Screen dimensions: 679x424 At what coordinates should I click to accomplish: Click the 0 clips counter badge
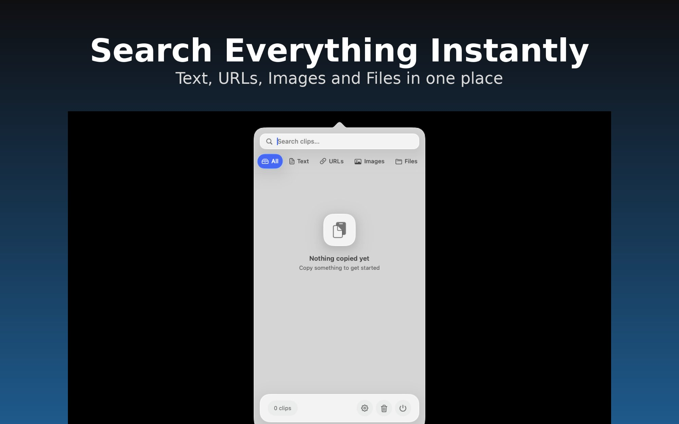pyautogui.click(x=282, y=408)
